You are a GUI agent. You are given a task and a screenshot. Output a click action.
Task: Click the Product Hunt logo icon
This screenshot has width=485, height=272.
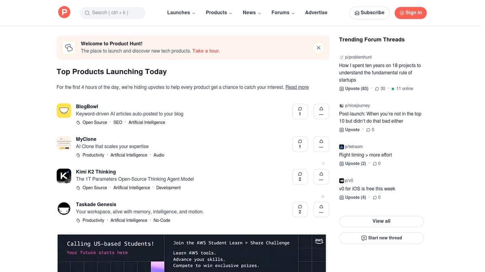[64, 12]
